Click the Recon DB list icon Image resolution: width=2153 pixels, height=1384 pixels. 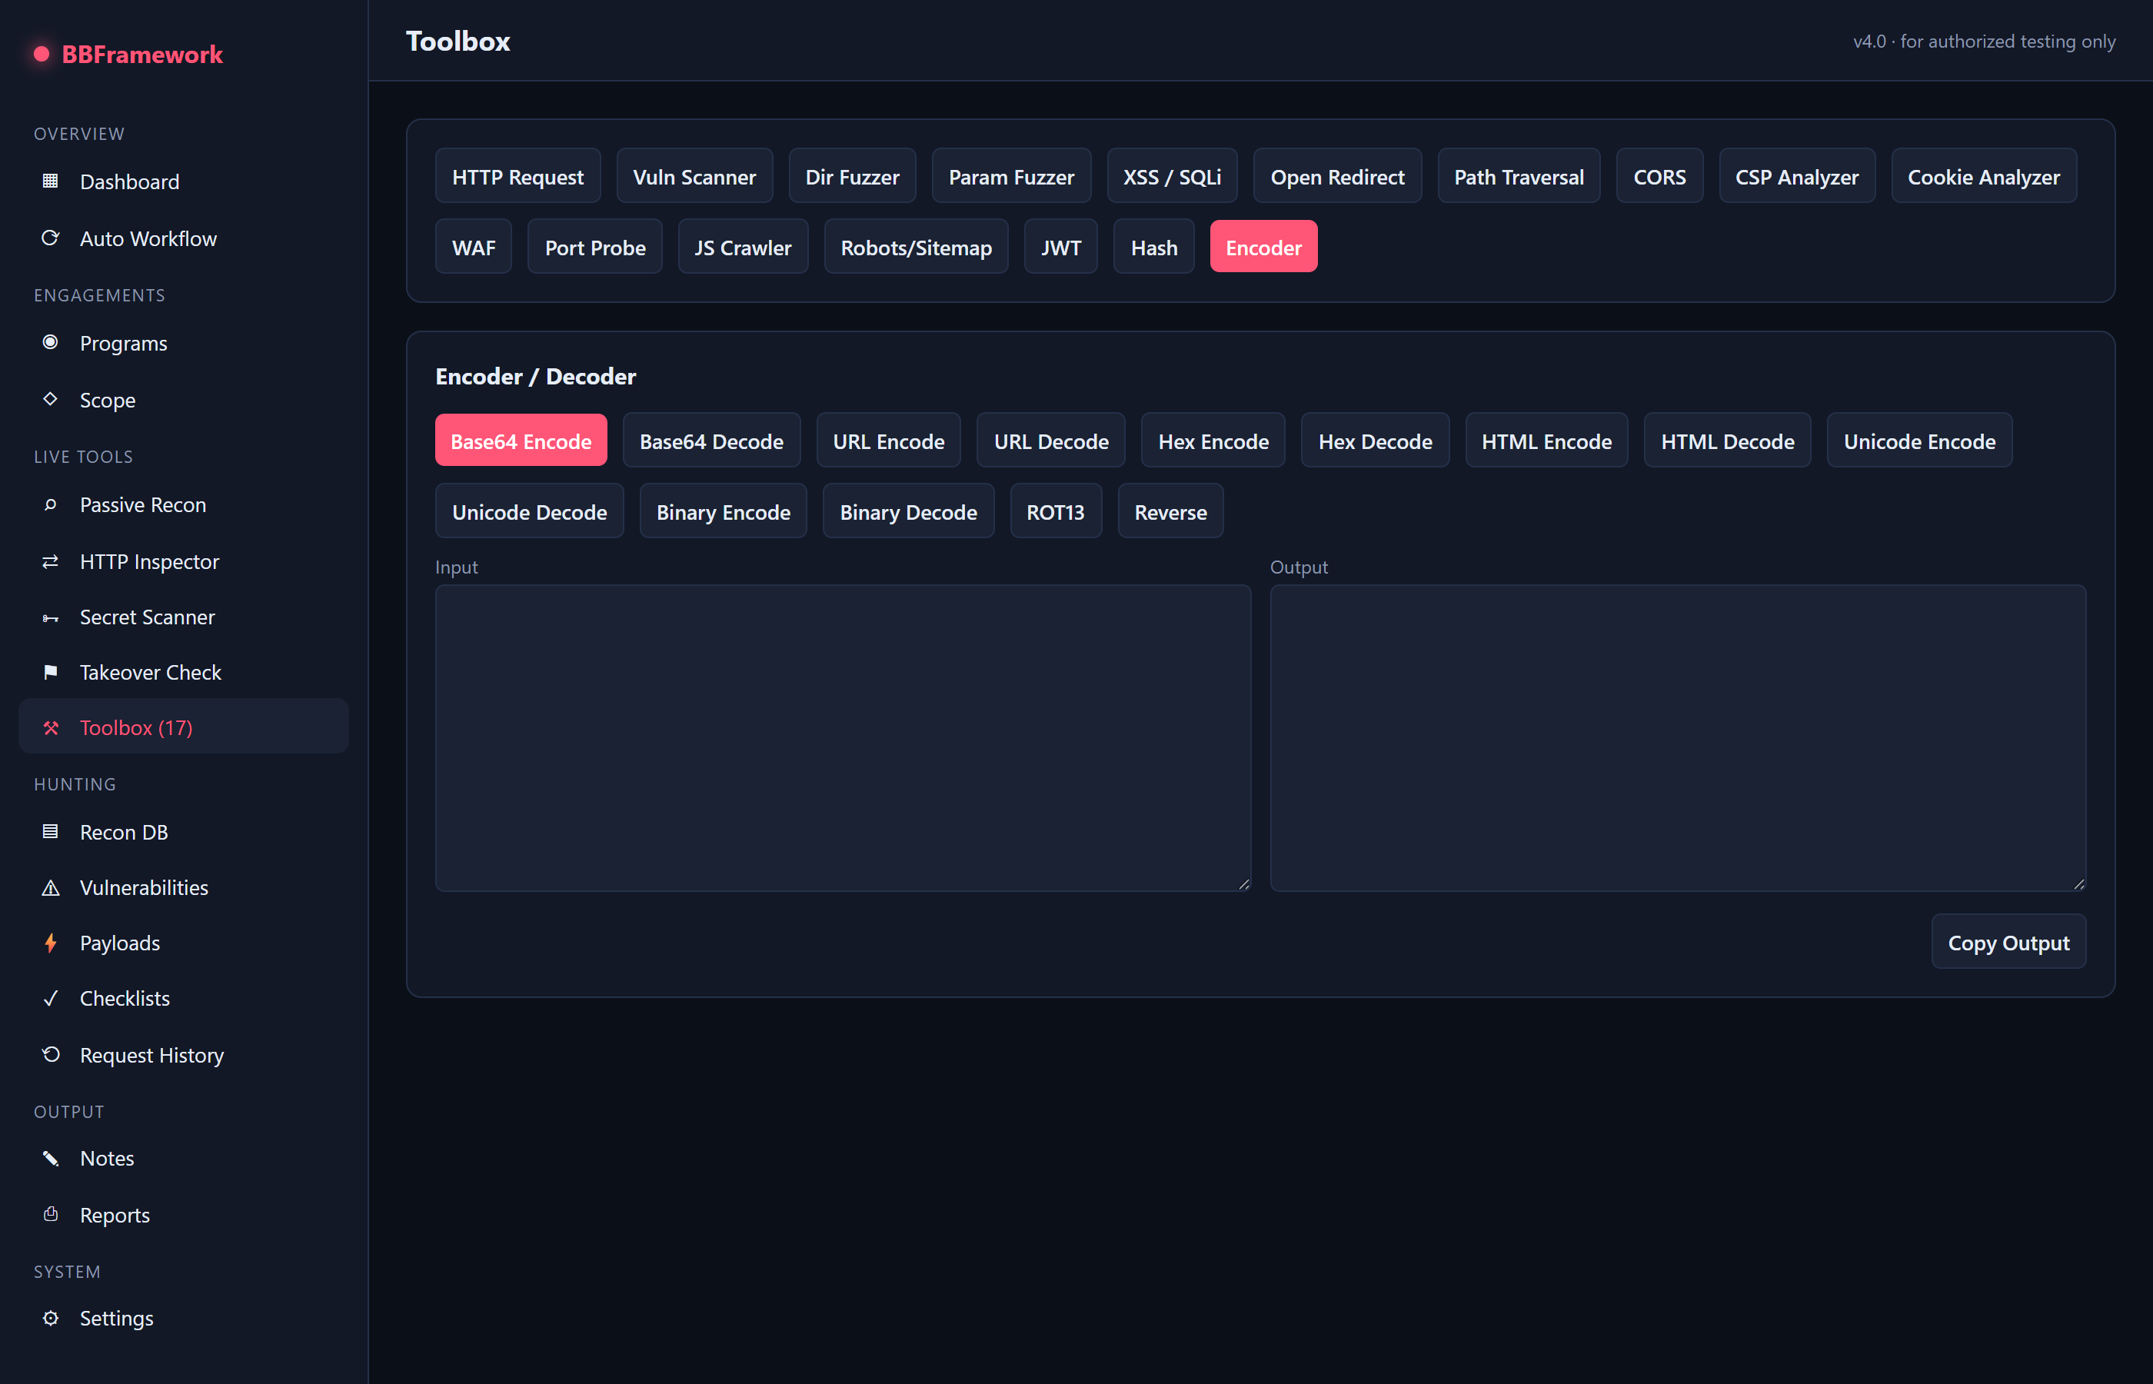tap(50, 832)
